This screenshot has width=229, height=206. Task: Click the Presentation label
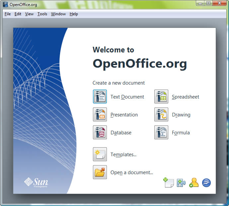point(124,115)
